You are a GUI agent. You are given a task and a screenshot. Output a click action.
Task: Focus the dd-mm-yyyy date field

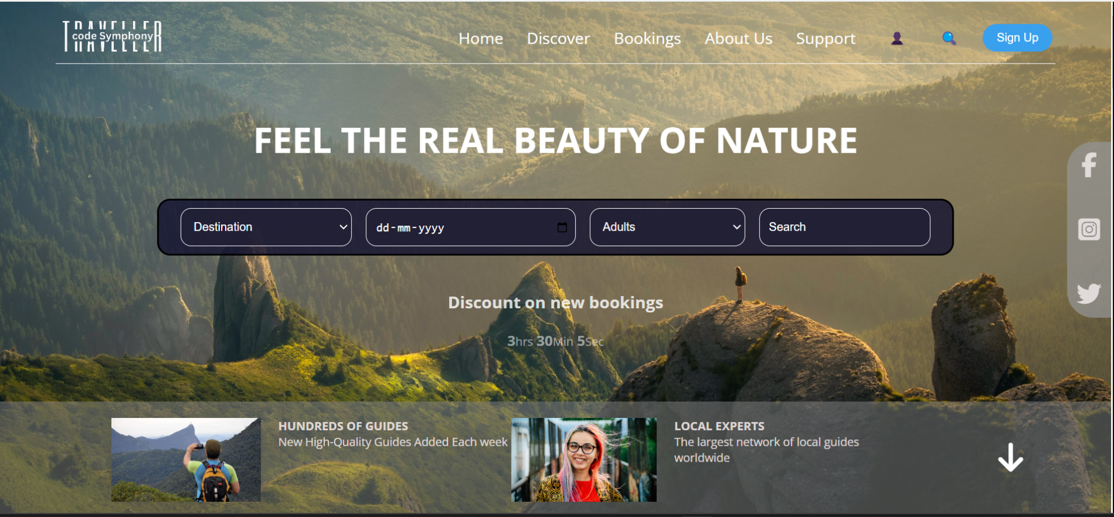pyautogui.click(x=470, y=227)
